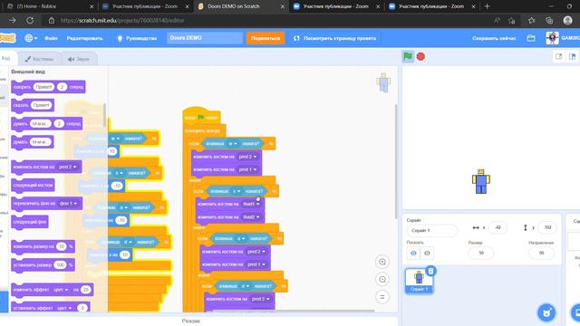Viewport: 580px width, 326px height.
Task: Click the lightbulb icon next to Руководства
Action: pos(120,38)
